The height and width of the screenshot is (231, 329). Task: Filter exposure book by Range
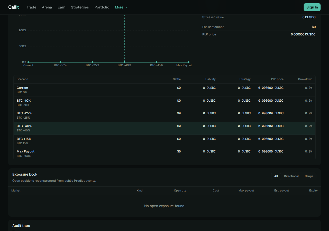[309, 176]
